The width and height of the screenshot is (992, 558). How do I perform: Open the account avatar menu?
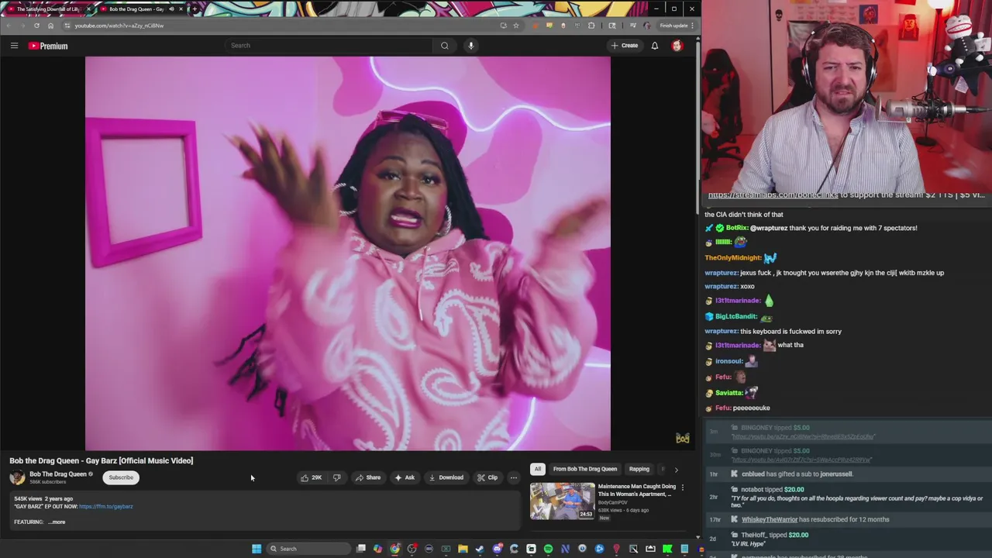tap(677, 46)
